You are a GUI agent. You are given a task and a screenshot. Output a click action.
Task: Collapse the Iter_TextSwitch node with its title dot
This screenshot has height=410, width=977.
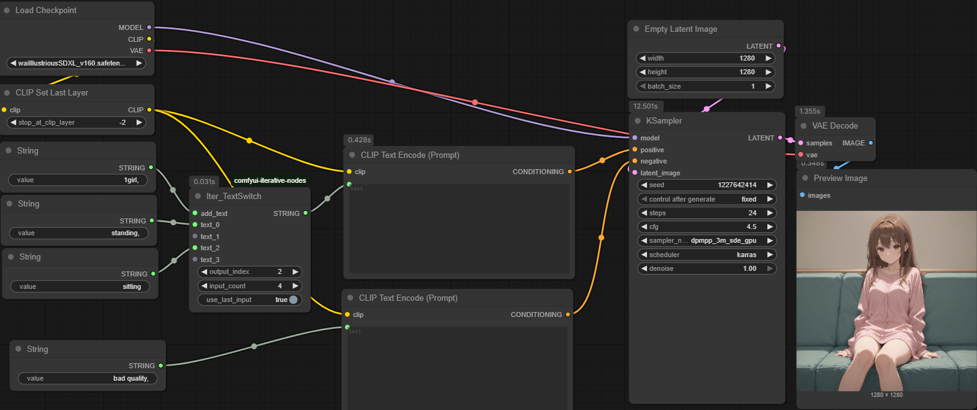(x=198, y=196)
